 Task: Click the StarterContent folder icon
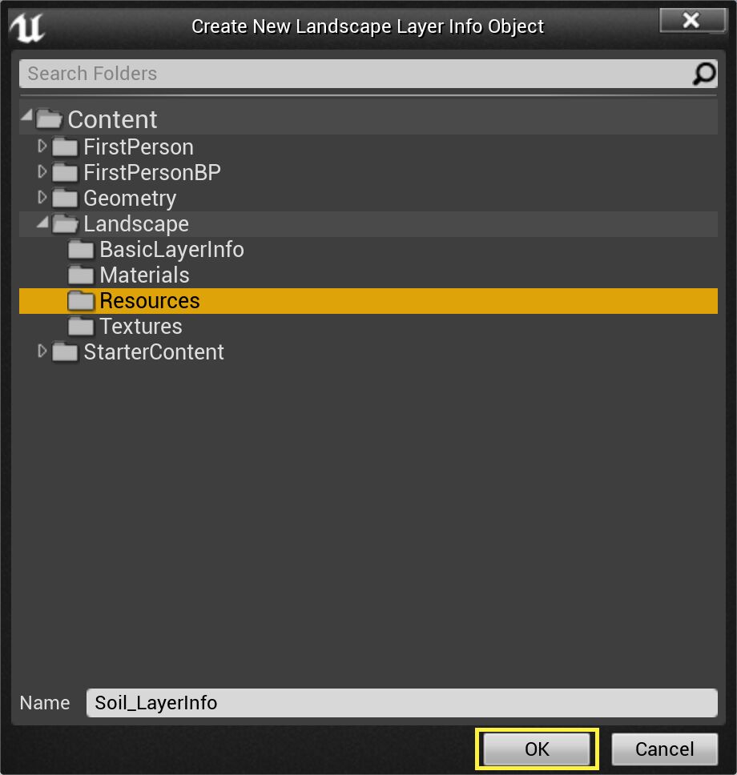[64, 351]
